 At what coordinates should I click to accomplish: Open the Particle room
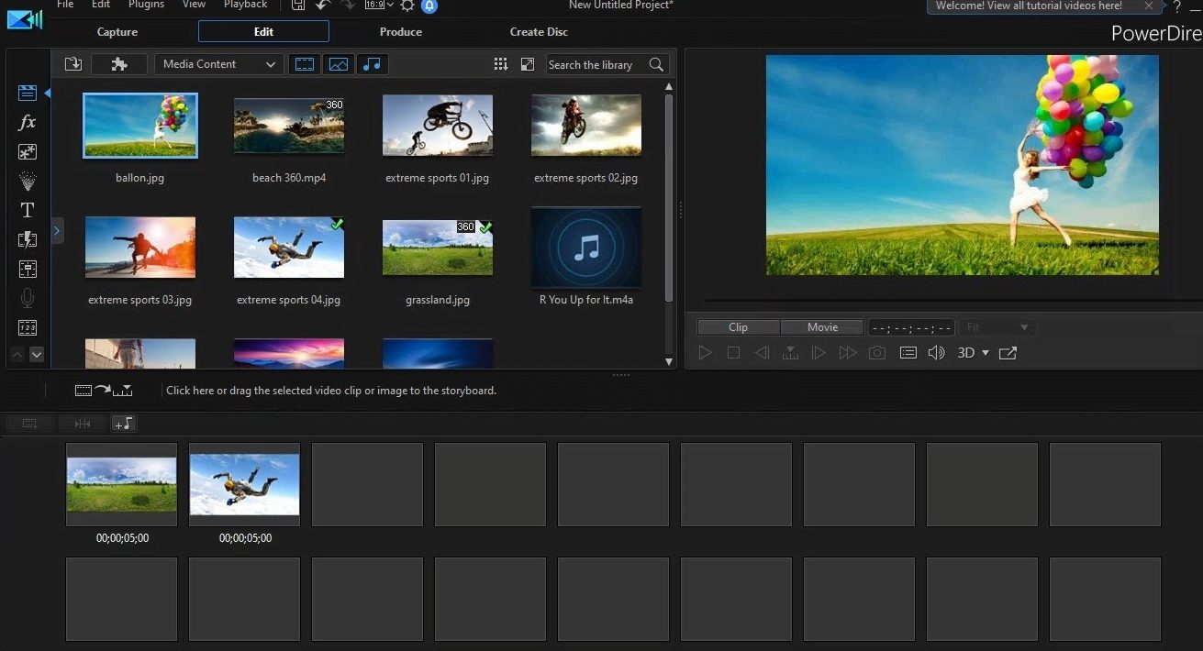tap(28, 181)
